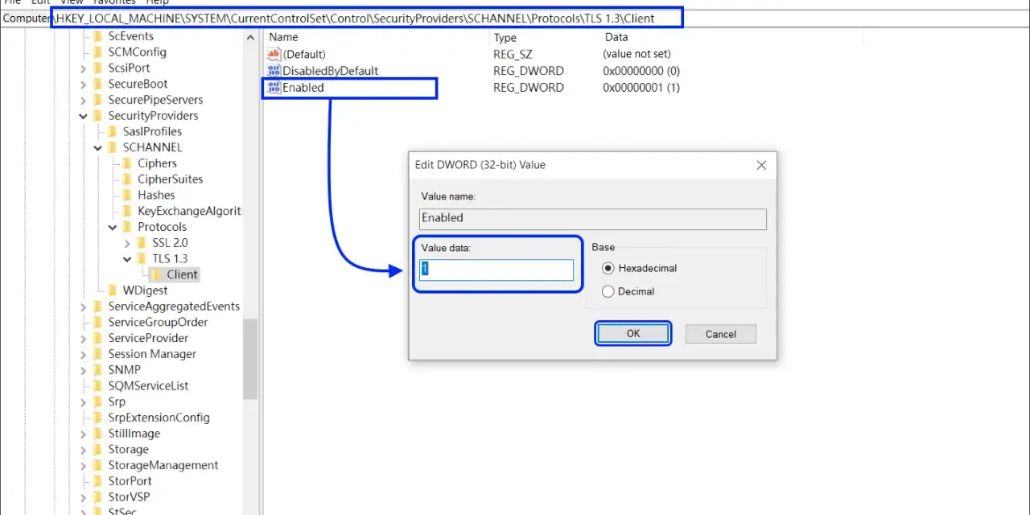Click the SecureBoot folder icon

pos(98,84)
